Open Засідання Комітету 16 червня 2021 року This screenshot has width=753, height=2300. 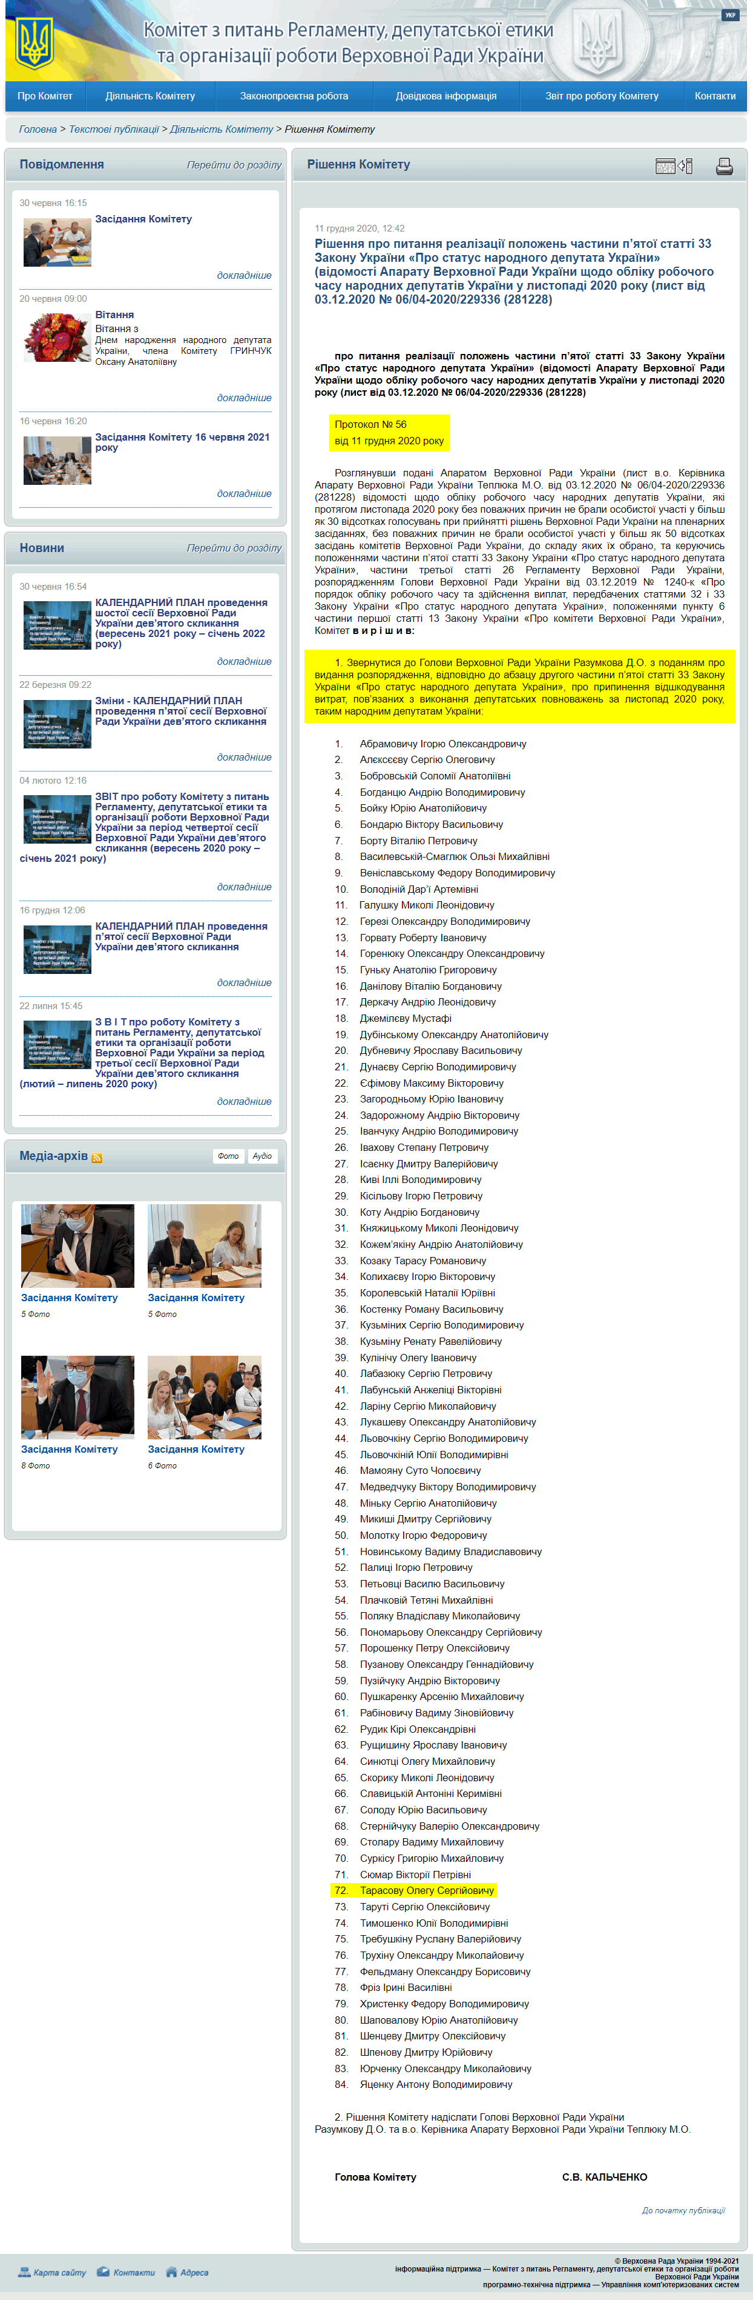pyautogui.click(x=182, y=442)
